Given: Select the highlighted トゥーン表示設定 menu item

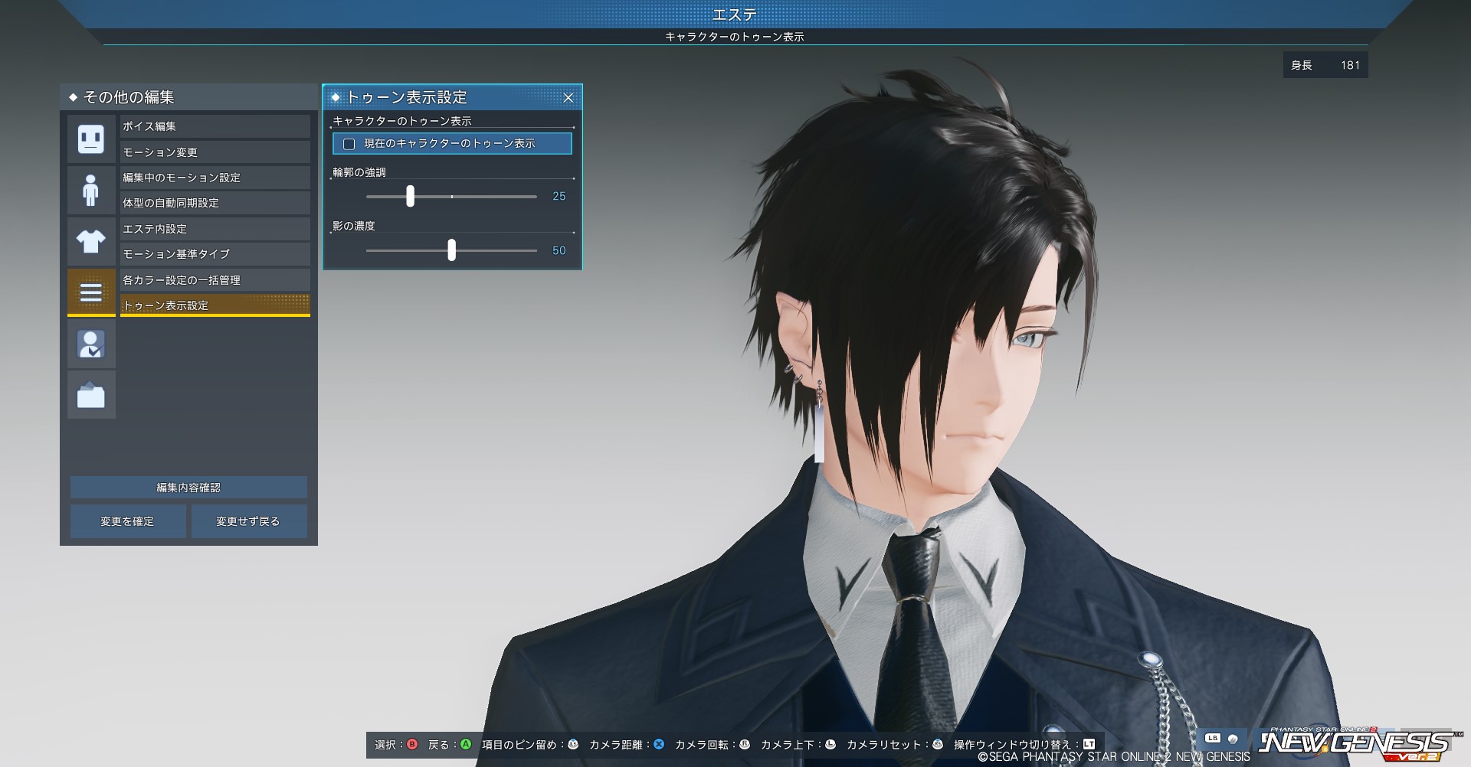Looking at the screenshot, I should pyautogui.click(x=215, y=305).
